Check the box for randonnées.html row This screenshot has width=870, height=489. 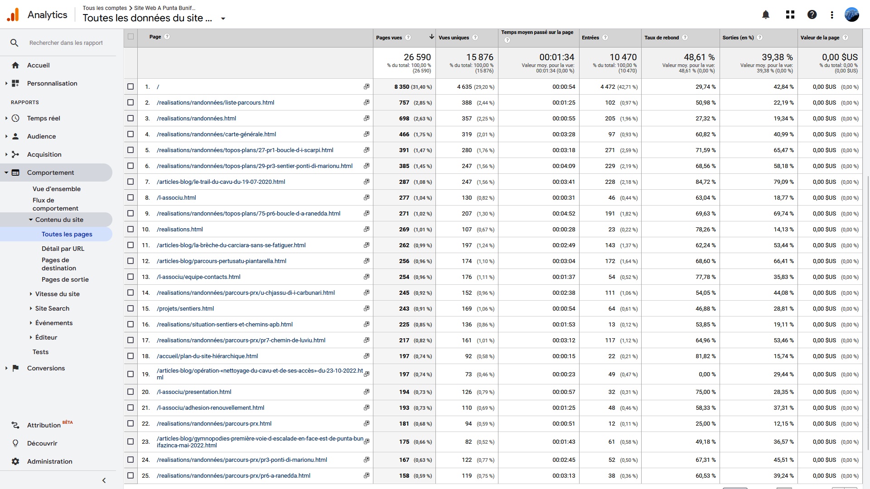(x=130, y=118)
